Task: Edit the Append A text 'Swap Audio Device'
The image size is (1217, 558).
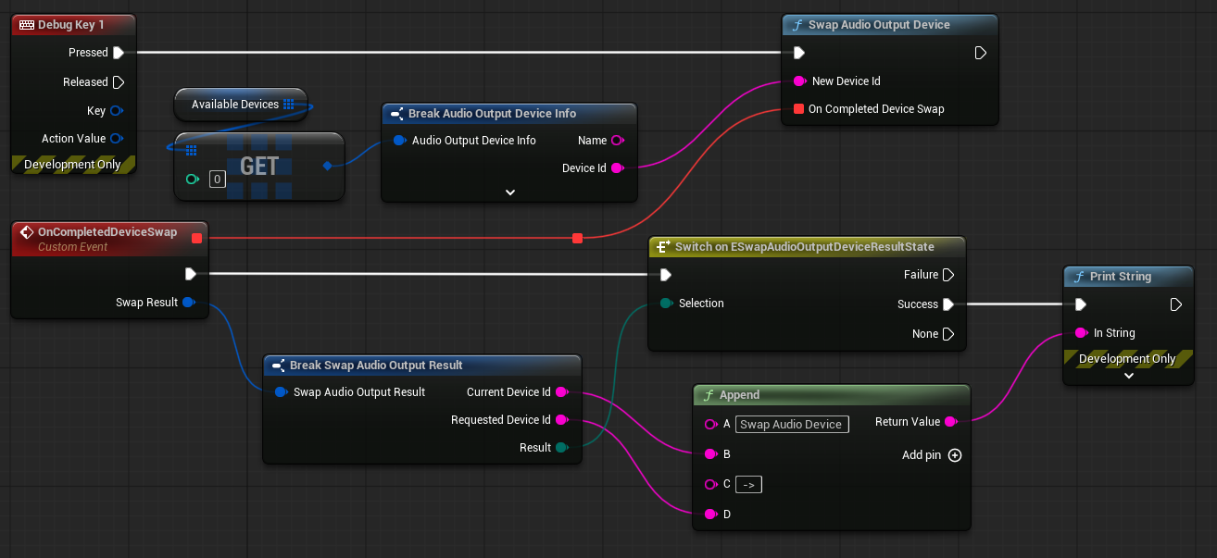Action: 792,425
